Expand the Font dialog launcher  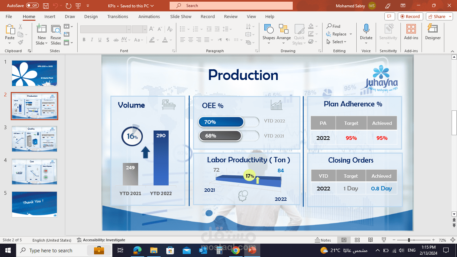[174, 51]
